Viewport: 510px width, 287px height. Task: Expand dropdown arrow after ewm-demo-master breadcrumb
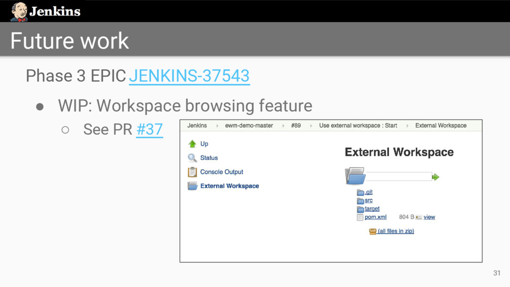click(283, 126)
